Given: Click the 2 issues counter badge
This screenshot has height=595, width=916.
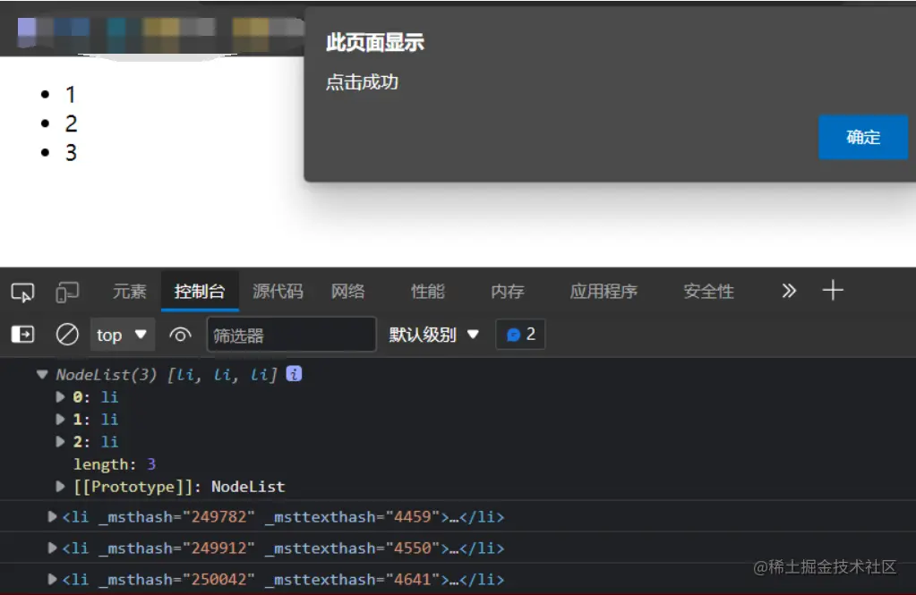Looking at the screenshot, I should pos(520,334).
